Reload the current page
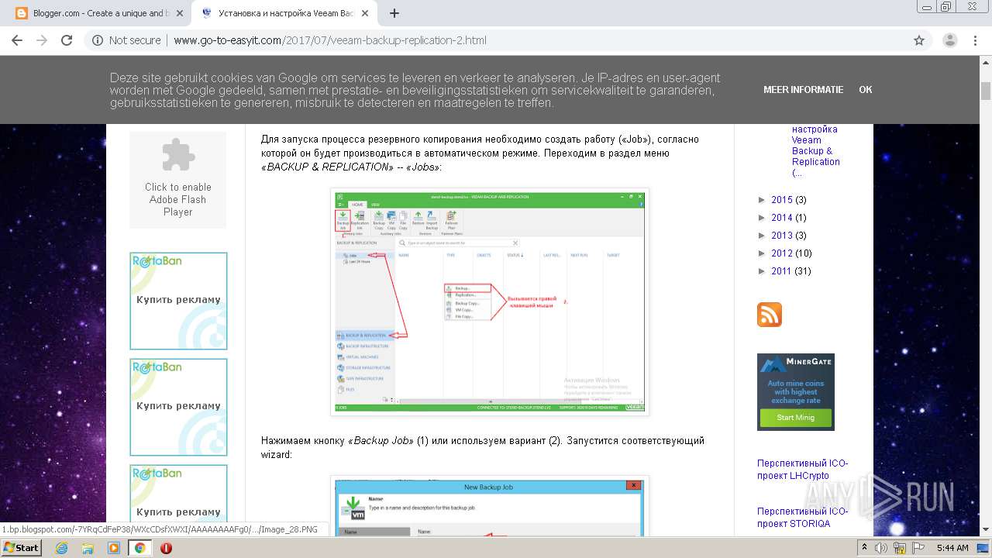This screenshot has height=558, width=992. (67, 40)
